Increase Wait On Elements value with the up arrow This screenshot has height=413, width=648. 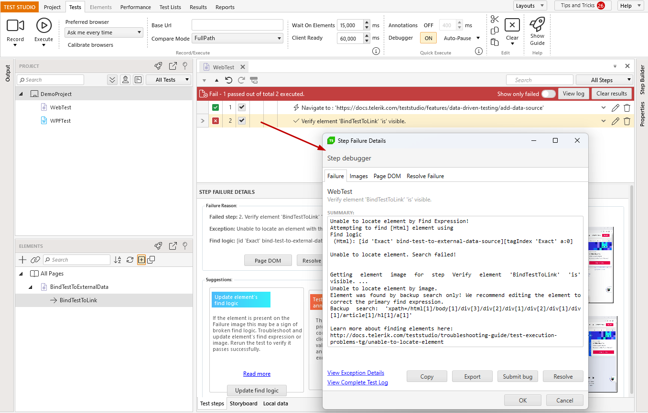(367, 22)
